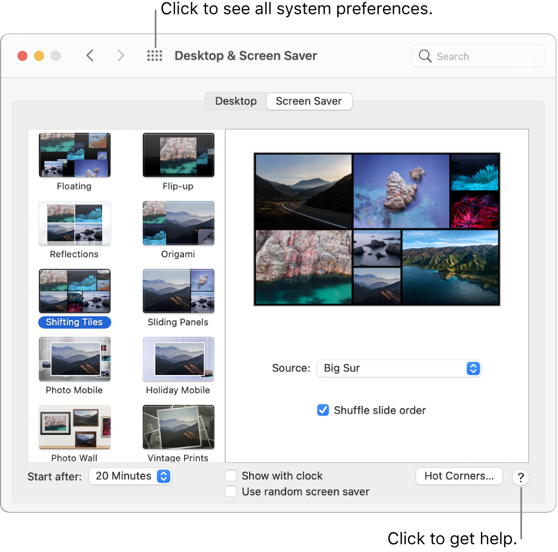
Task: Click the Flip-up label text
Action: [178, 186]
